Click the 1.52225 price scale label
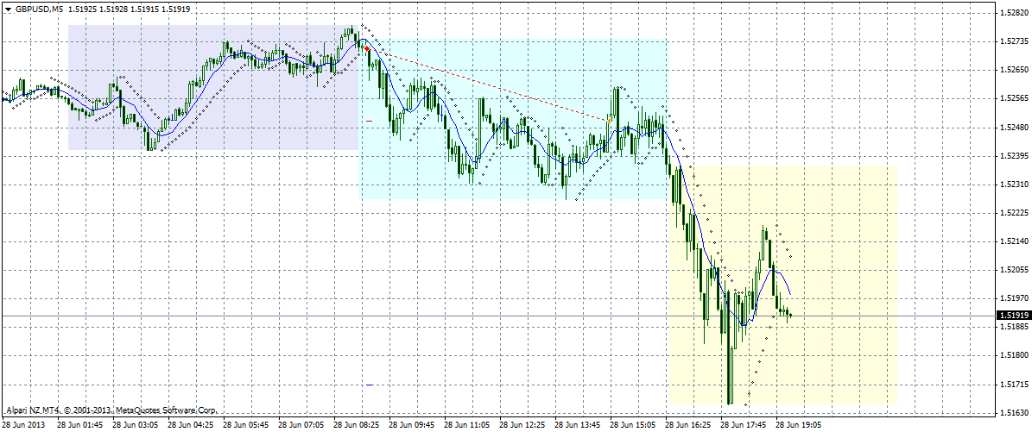 pos(1014,213)
